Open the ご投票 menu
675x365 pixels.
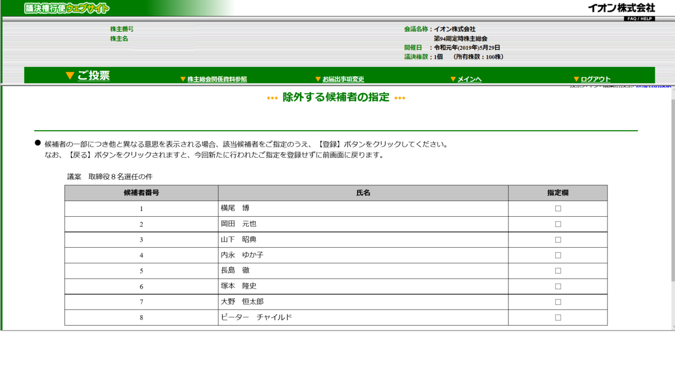[x=93, y=76]
